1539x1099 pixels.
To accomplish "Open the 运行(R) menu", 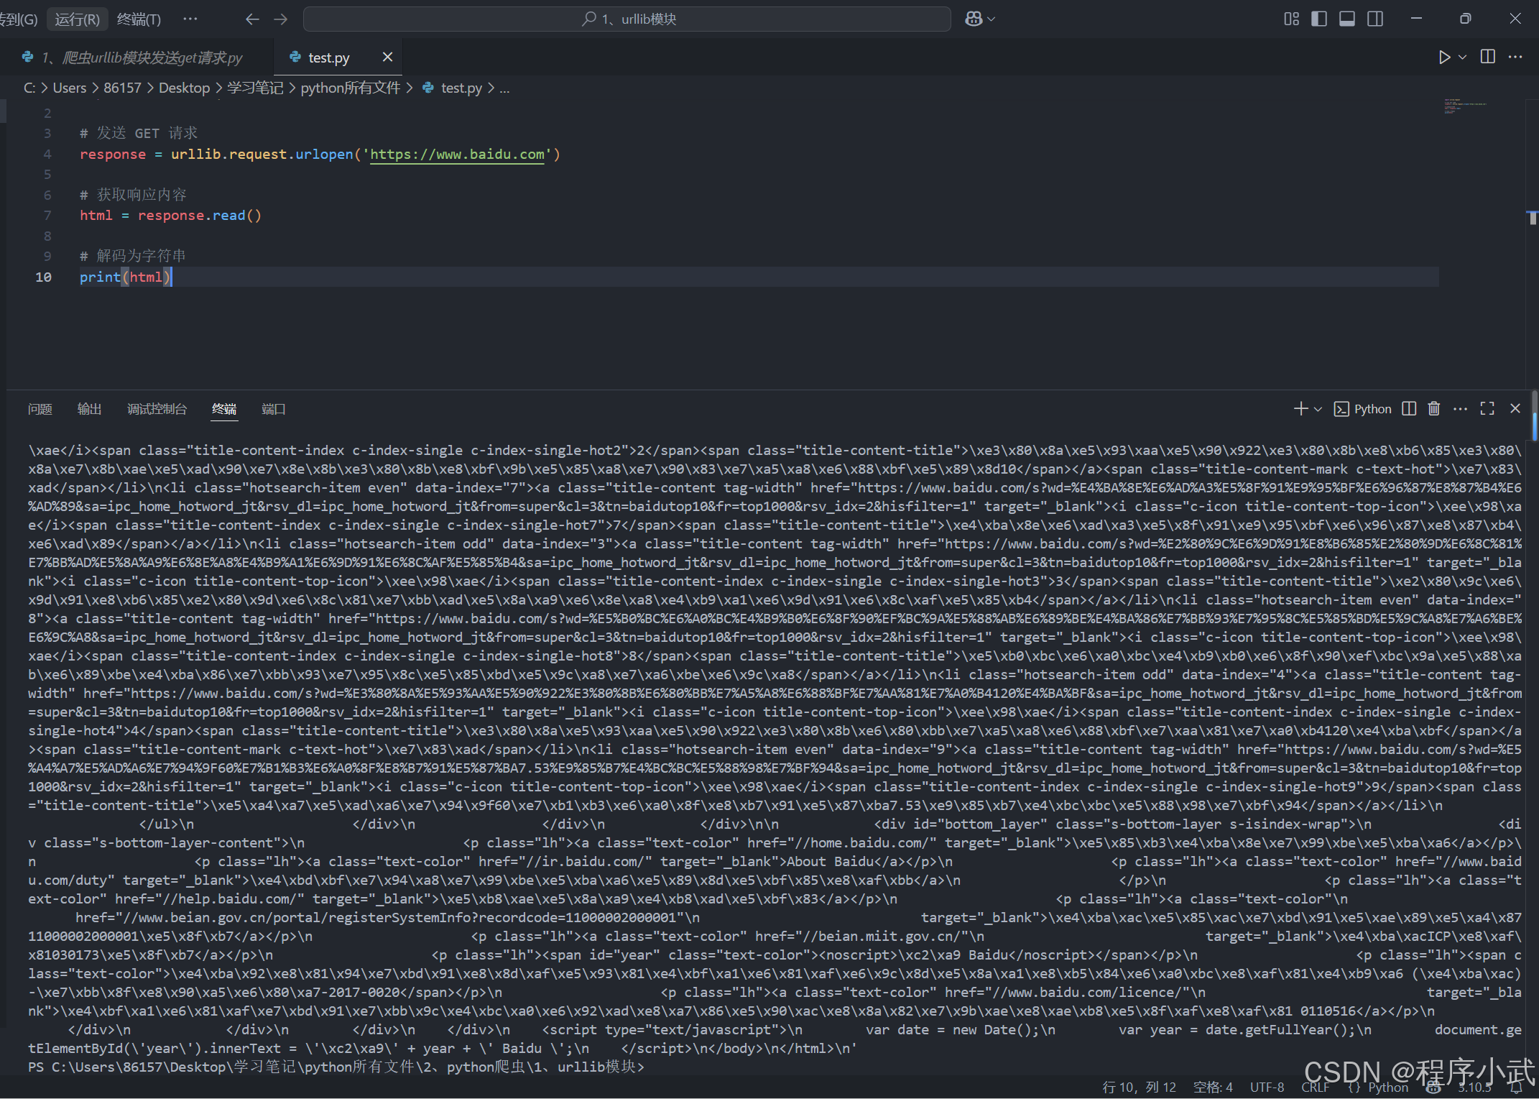I will [x=77, y=19].
